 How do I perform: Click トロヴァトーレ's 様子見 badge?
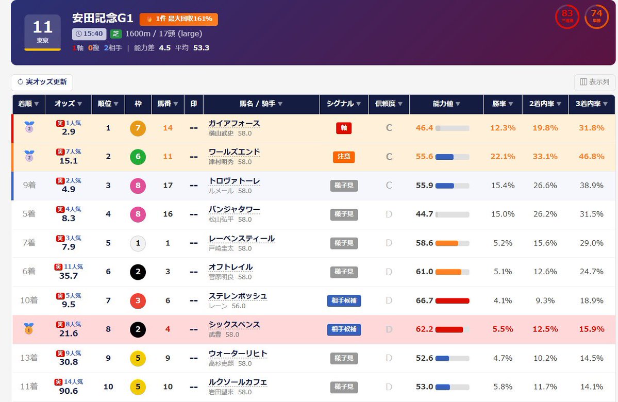pos(344,186)
